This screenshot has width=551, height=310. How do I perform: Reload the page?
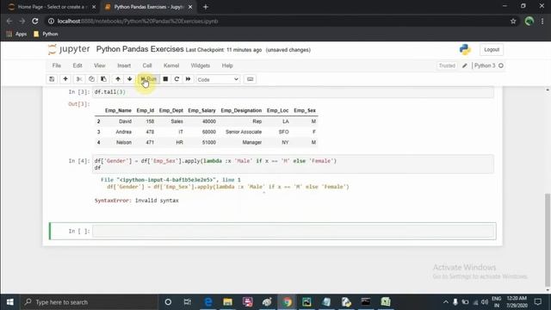point(35,21)
